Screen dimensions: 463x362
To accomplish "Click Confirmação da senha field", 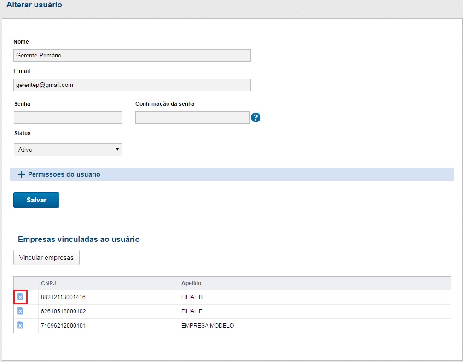I will point(192,118).
